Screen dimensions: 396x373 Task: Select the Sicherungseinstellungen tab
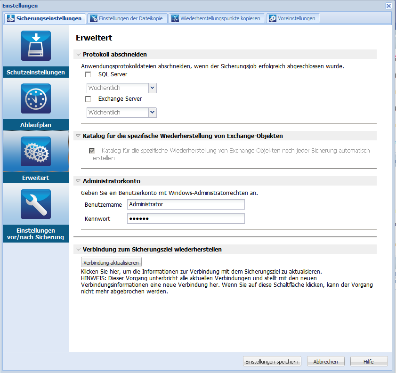tap(45, 18)
